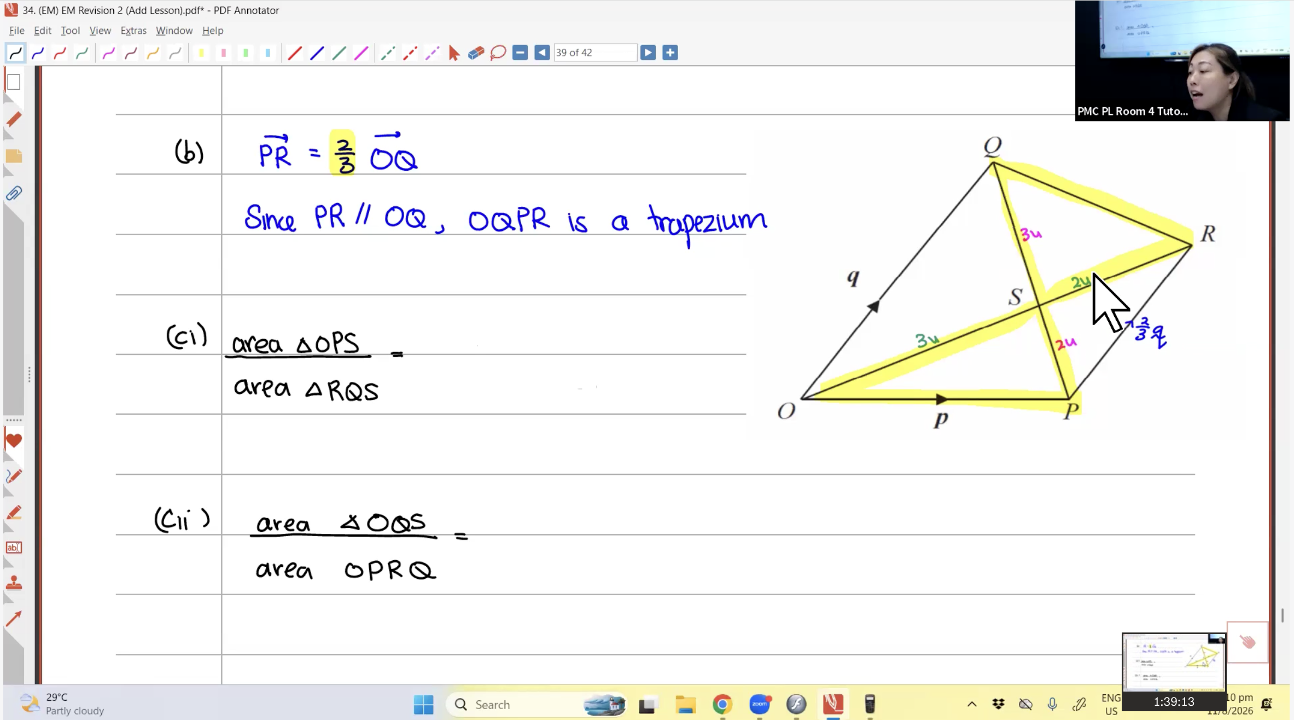Viewport: 1294px width, 720px height.
Task: Open the File menu
Action: (16, 31)
